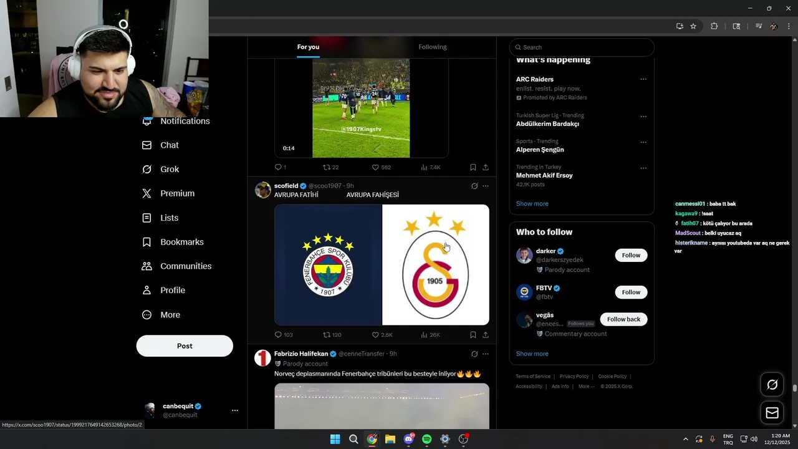Bookmark this page with the star icon
Image resolution: width=798 pixels, height=449 pixels.
coord(693,26)
